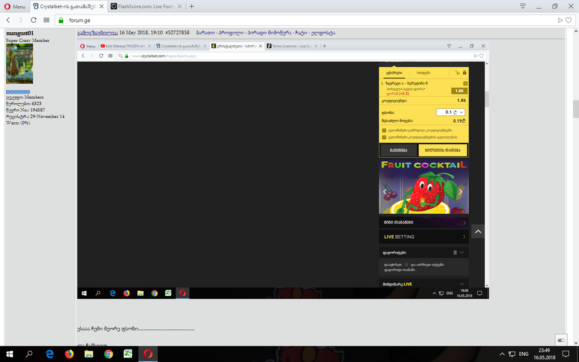Tick the second checkbox, just above გაუქმება

click(x=384, y=137)
